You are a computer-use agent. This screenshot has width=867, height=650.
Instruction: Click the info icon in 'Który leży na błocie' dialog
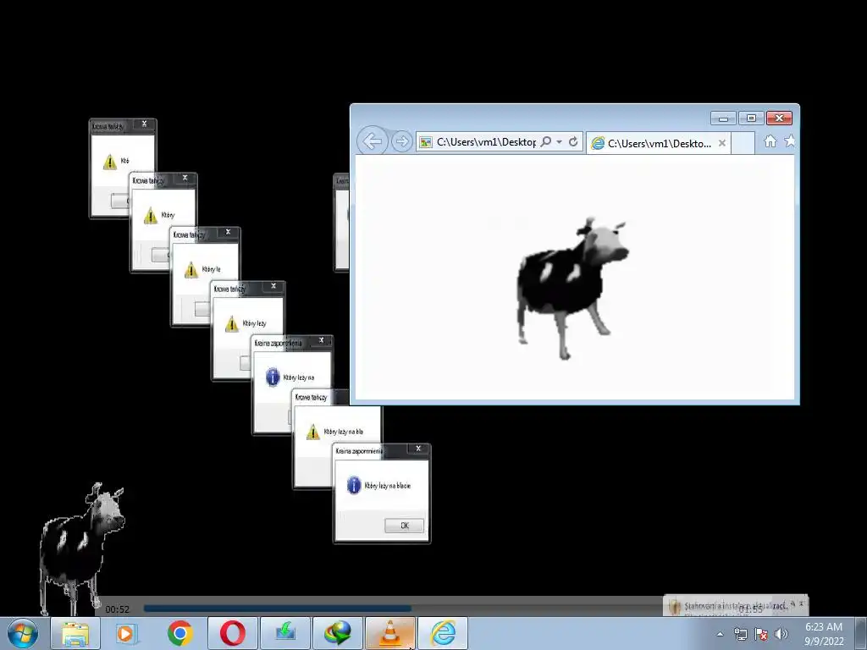click(354, 485)
